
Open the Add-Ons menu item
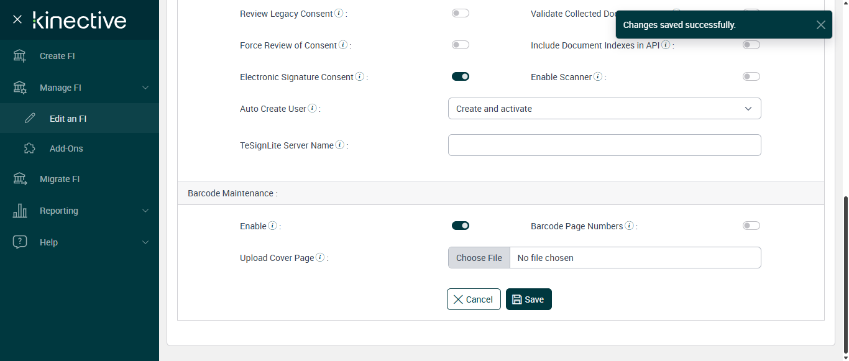[x=66, y=149]
